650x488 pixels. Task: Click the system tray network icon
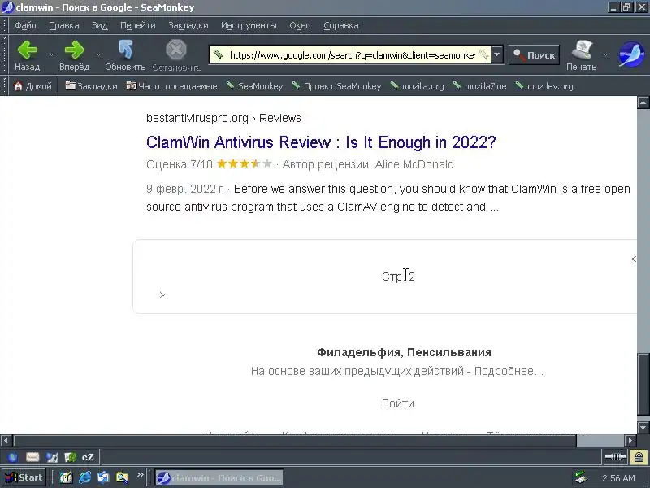(581, 478)
